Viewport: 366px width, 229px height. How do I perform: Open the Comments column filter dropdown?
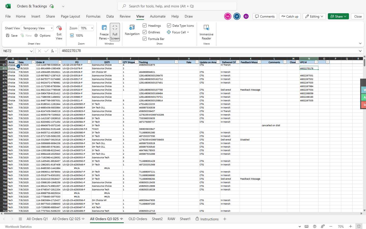tap(285, 62)
